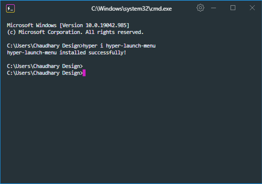The height and width of the screenshot is (184, 262).
Task: Click the C:\Windows\system32\cmd.exe title text
Action: click(x=131, y=9)
